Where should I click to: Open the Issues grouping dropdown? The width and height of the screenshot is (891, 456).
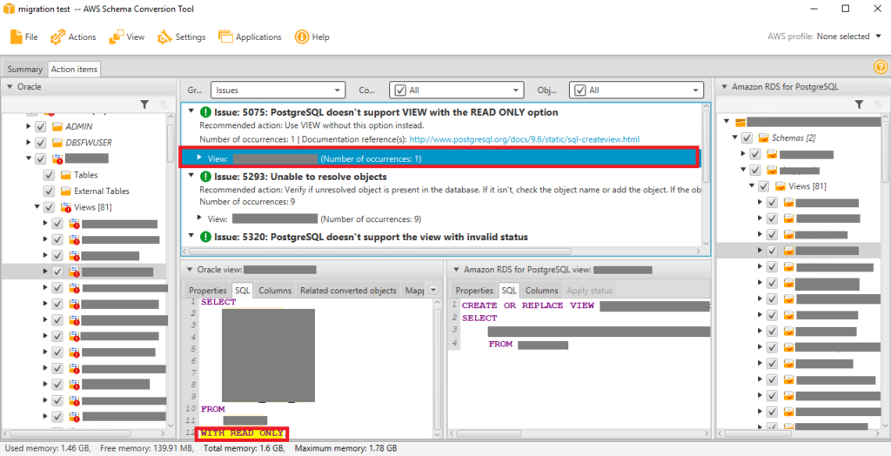[278, 90]
